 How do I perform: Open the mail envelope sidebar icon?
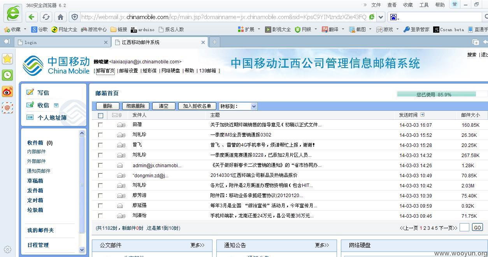(7, 108)
